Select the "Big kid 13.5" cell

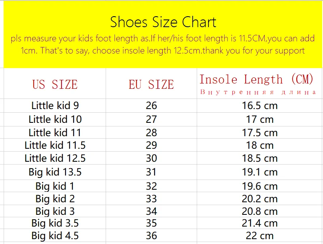pos(55,172)
